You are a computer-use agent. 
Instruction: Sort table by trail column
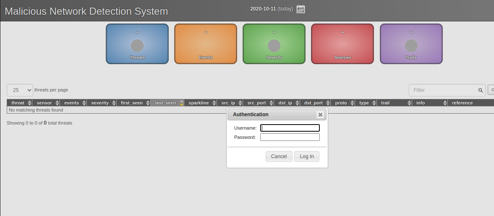395,103
